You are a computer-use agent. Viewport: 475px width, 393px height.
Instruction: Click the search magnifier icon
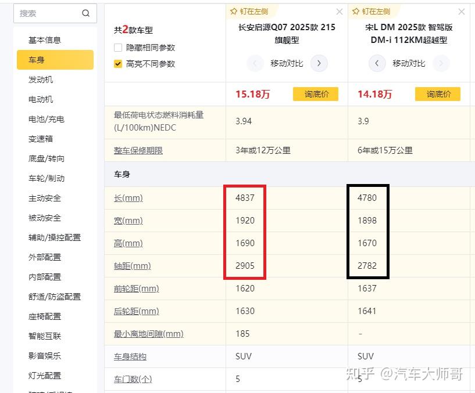[85, 13]
